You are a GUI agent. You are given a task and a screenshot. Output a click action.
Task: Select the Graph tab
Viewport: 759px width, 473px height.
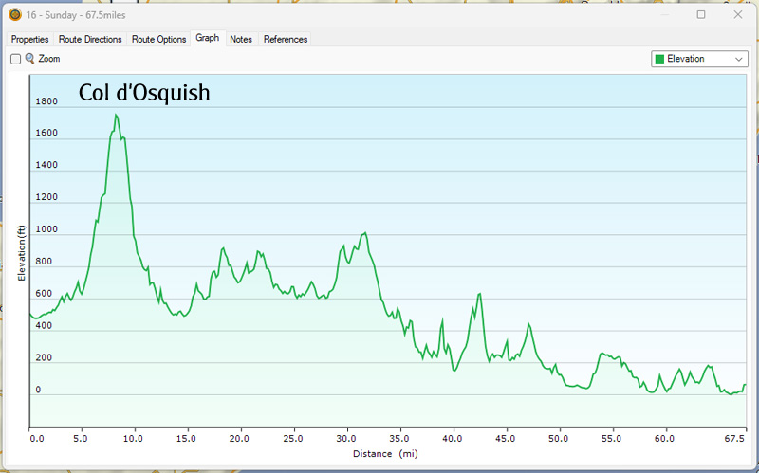tap(207, 38)
